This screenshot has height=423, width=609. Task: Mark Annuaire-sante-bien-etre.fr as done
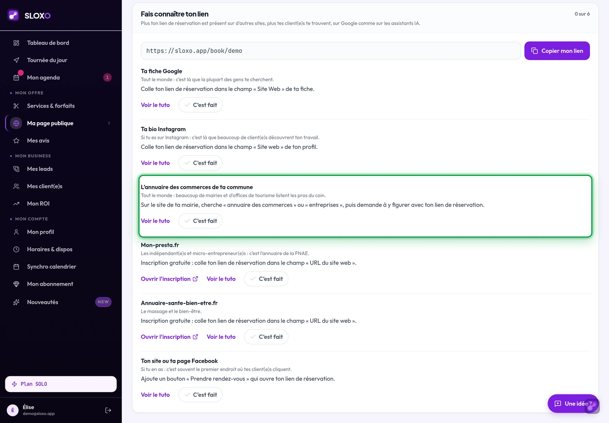pyautogui.click(x=266, y=337)
